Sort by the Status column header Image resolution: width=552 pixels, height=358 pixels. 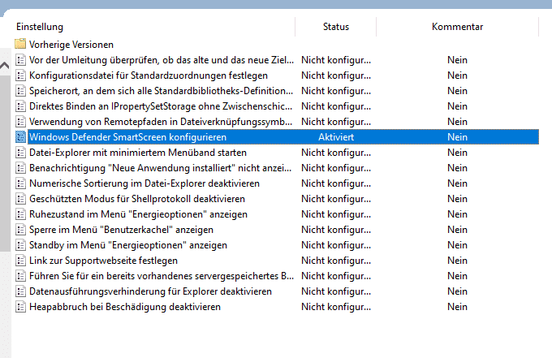coord(336,27)
